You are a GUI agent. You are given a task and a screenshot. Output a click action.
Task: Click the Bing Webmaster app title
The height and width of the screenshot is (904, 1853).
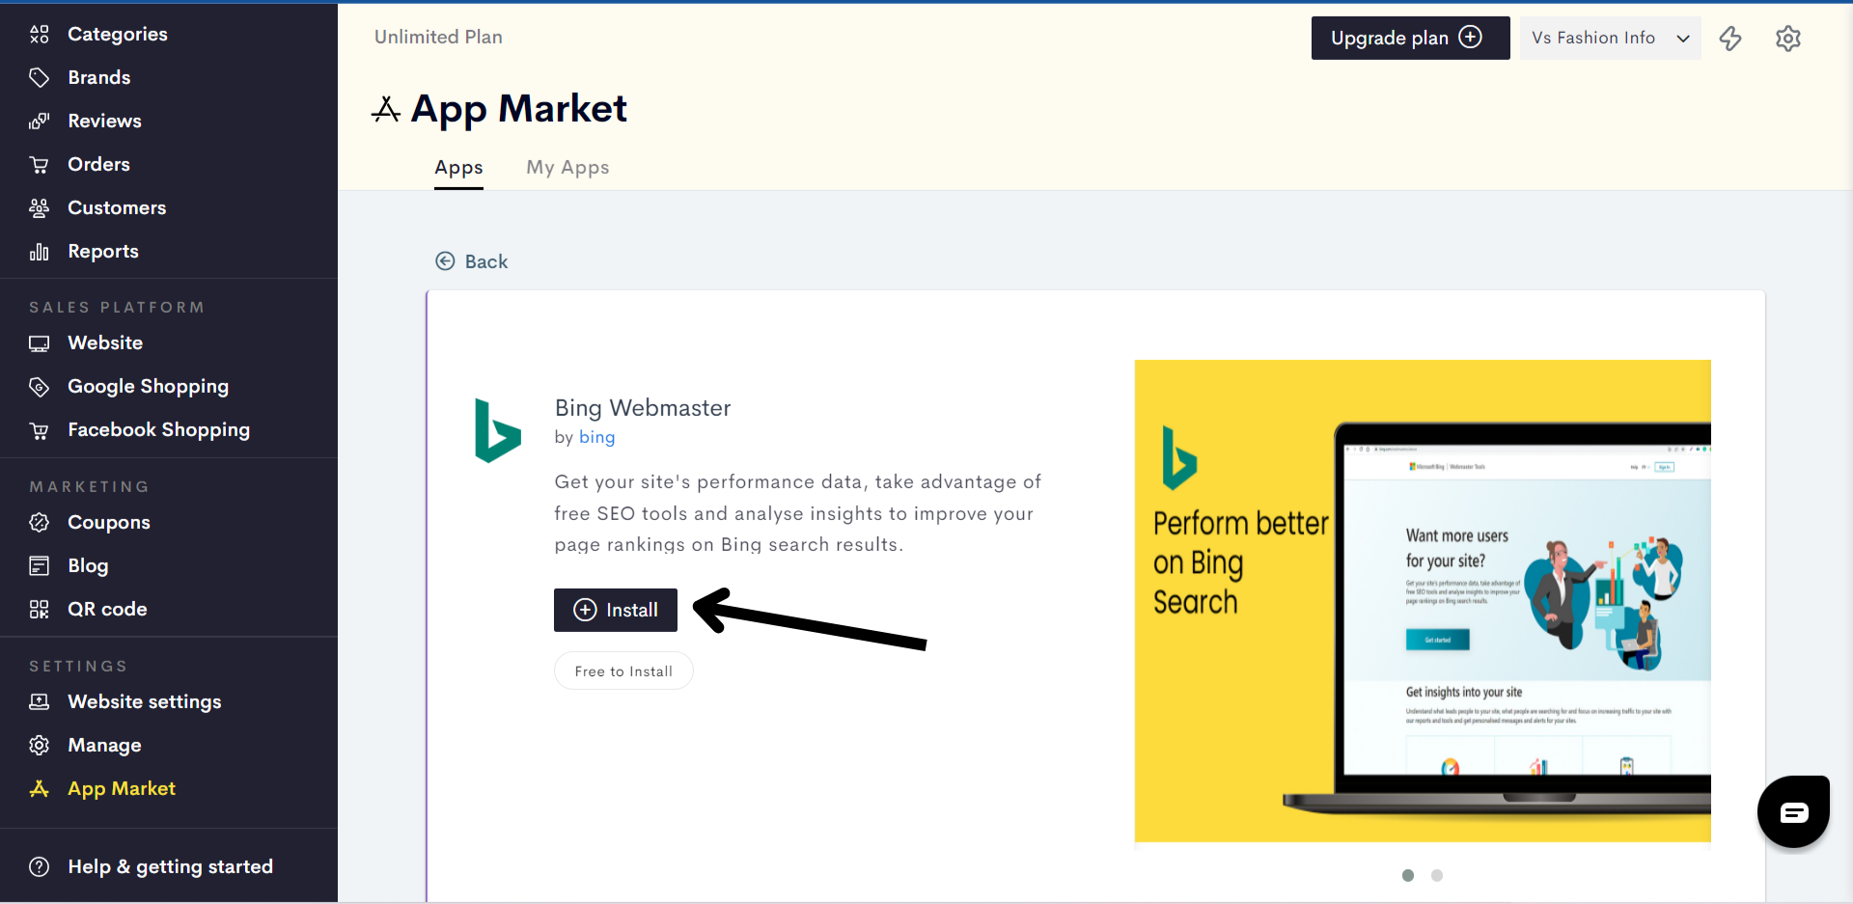pyautogui.click(x=643, y=408)
